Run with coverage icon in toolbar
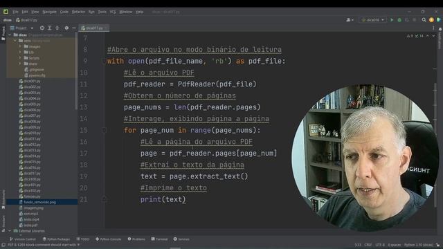The image size is (443, 249). pos(407,20)
